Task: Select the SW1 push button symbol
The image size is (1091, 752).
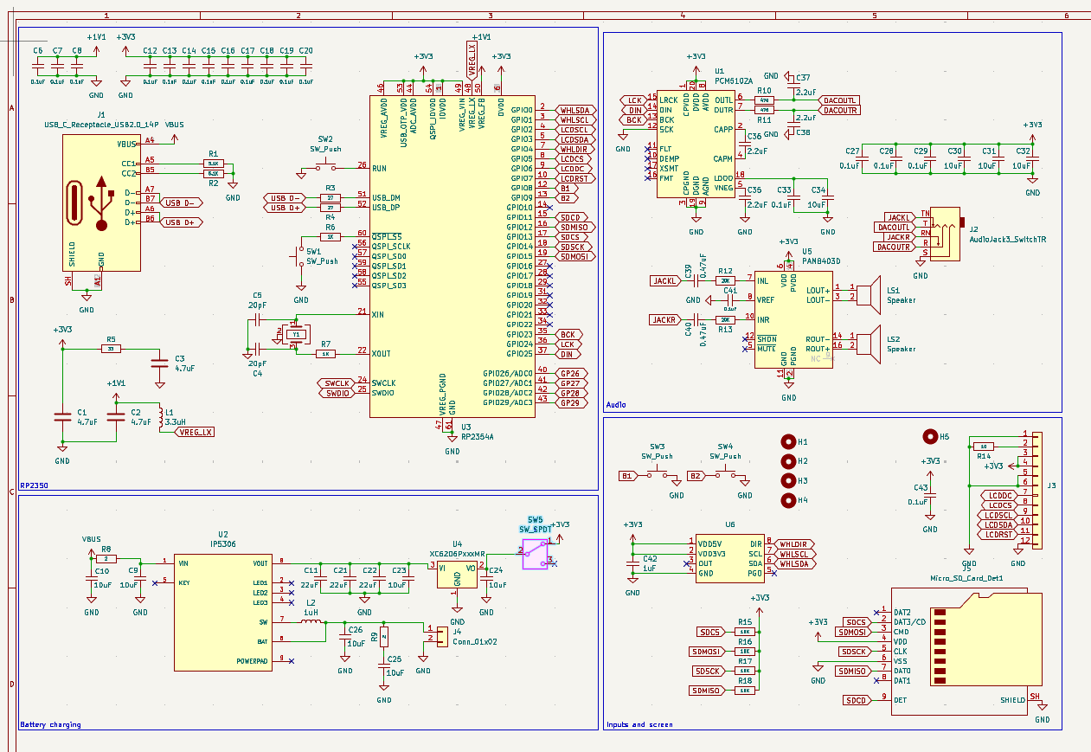Action: 300,255
